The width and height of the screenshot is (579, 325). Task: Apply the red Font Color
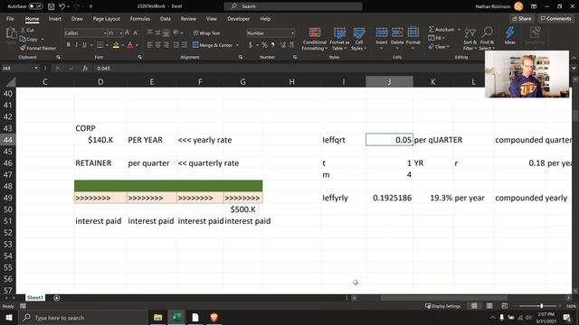coord(130,45)
